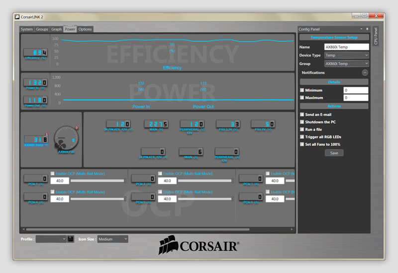This screenshot has width=398, height=273.
Task: Click the Power In (W) digital readout
Action: point(35,82)
